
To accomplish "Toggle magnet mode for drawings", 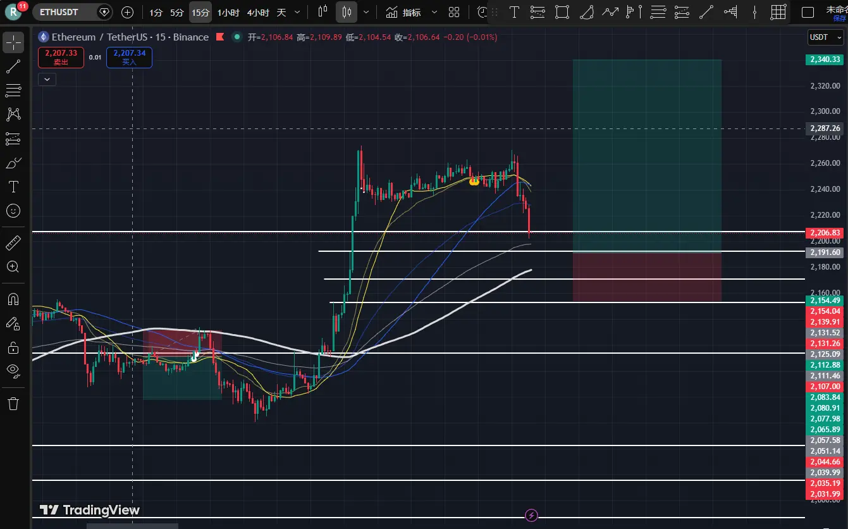I will (x=13, y=299).
